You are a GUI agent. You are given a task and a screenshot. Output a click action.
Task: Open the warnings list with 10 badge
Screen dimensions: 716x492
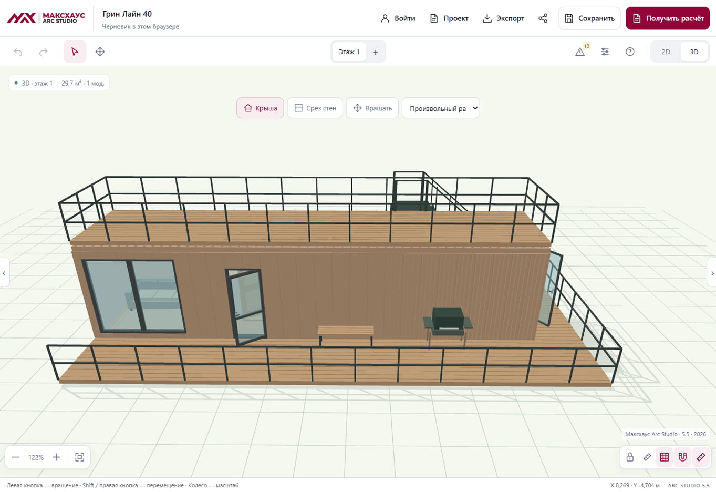(580, 52)
